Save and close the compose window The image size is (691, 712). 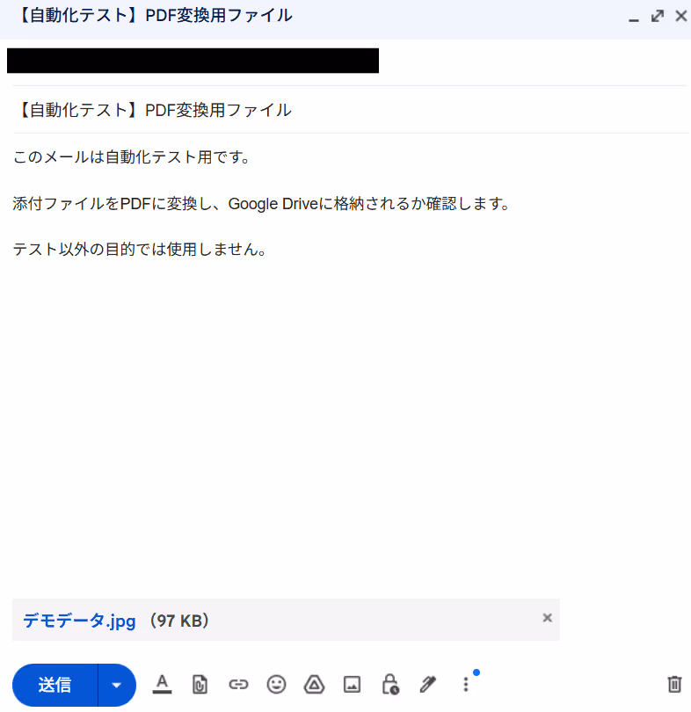pos(681,17)
